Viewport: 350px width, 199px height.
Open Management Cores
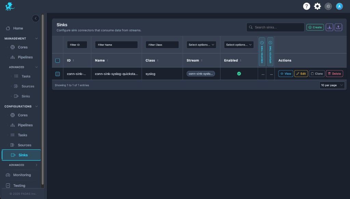[23, 47]
